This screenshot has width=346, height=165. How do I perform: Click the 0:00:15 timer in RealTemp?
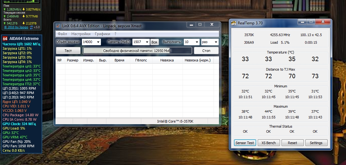coord(311,42)
